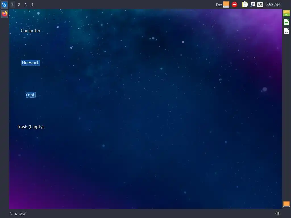This screenshot has width=291, height=218.
Task: Click the brightness icon in the bottom panel
Action: 277,213
